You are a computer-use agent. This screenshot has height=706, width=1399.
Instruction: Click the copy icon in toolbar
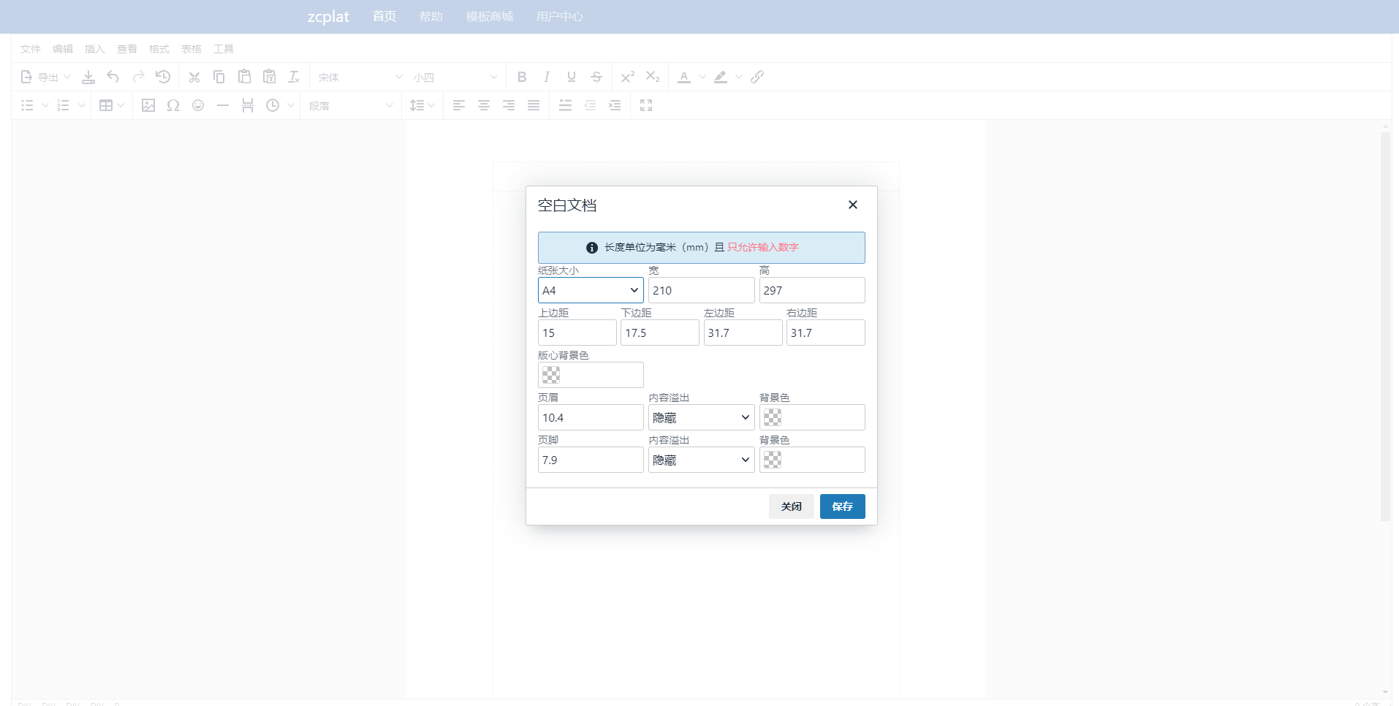click(x=219, y=77)
